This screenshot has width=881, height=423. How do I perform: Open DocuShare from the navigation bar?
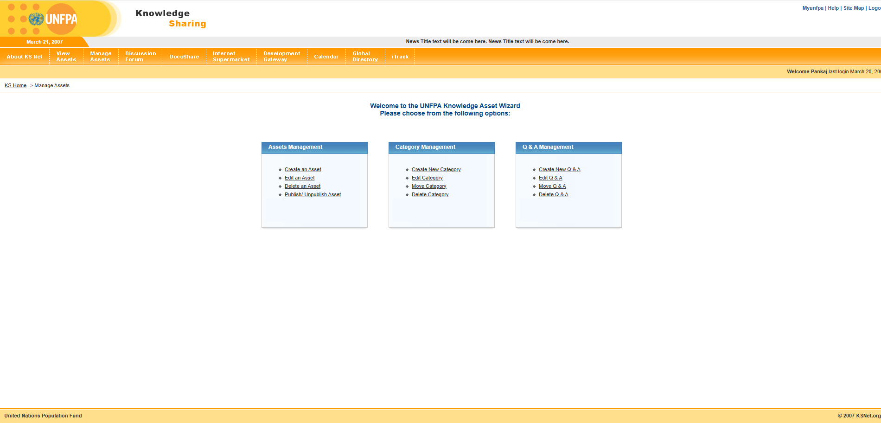[184, 57]
